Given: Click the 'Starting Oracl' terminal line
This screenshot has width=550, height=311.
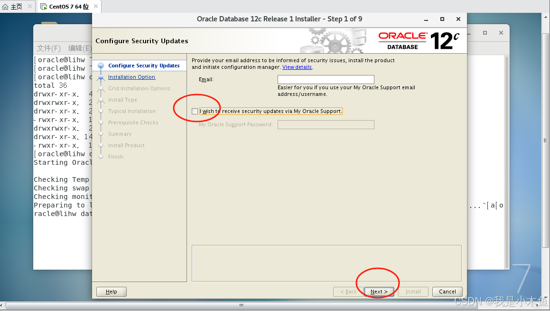Looking at the screenshot, I should point(63,162).
